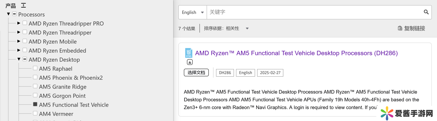437x121 pixels.
Task: Check the AM5 Raphael checkbox
Action: 35,68
